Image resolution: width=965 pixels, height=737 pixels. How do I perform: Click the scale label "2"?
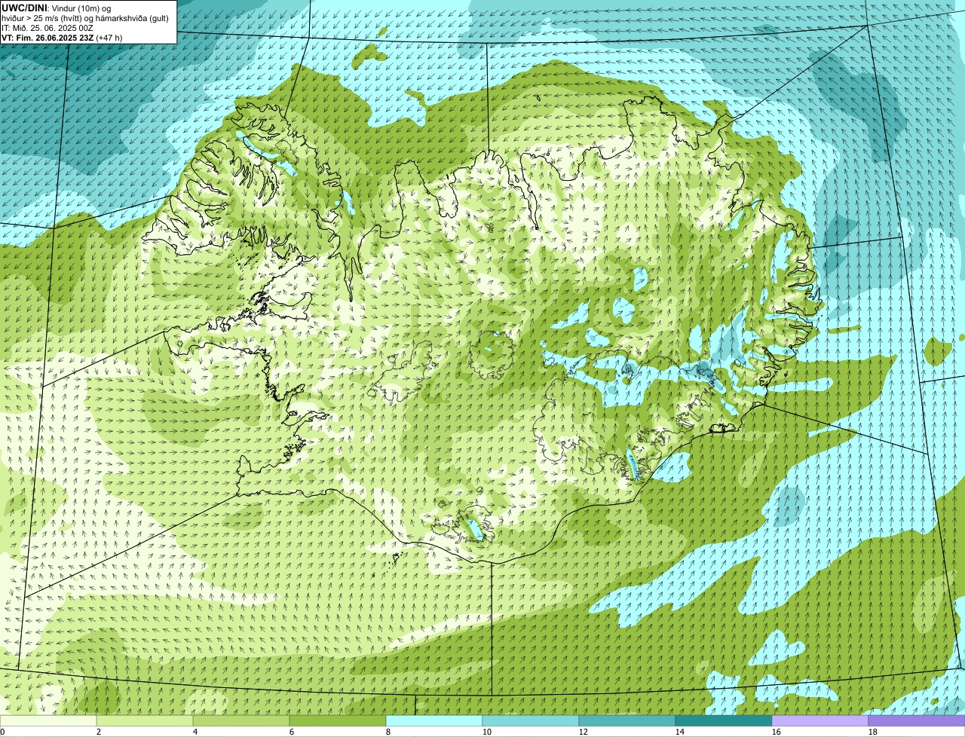99,732
